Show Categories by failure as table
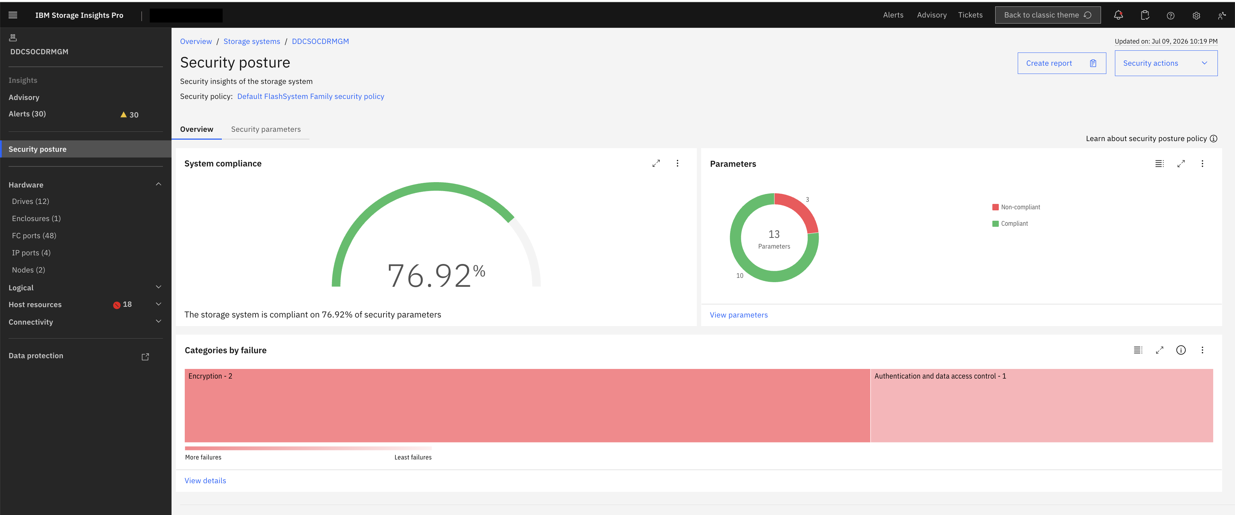The image size is (1235, 515). (x=1138, y=350)
